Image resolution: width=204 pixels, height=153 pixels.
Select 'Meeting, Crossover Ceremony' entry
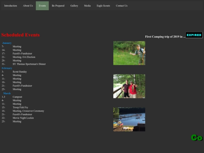pos(28,111)
